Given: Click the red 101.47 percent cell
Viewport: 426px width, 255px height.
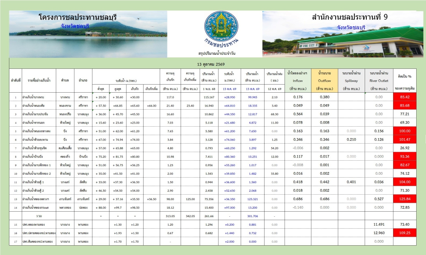Looking at the screenshot, I should point(405,139).
